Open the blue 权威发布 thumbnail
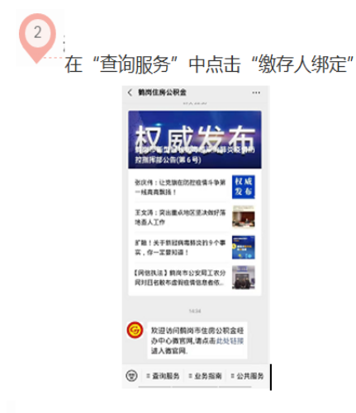Screen dimensions: 356x413 (244, 187)
